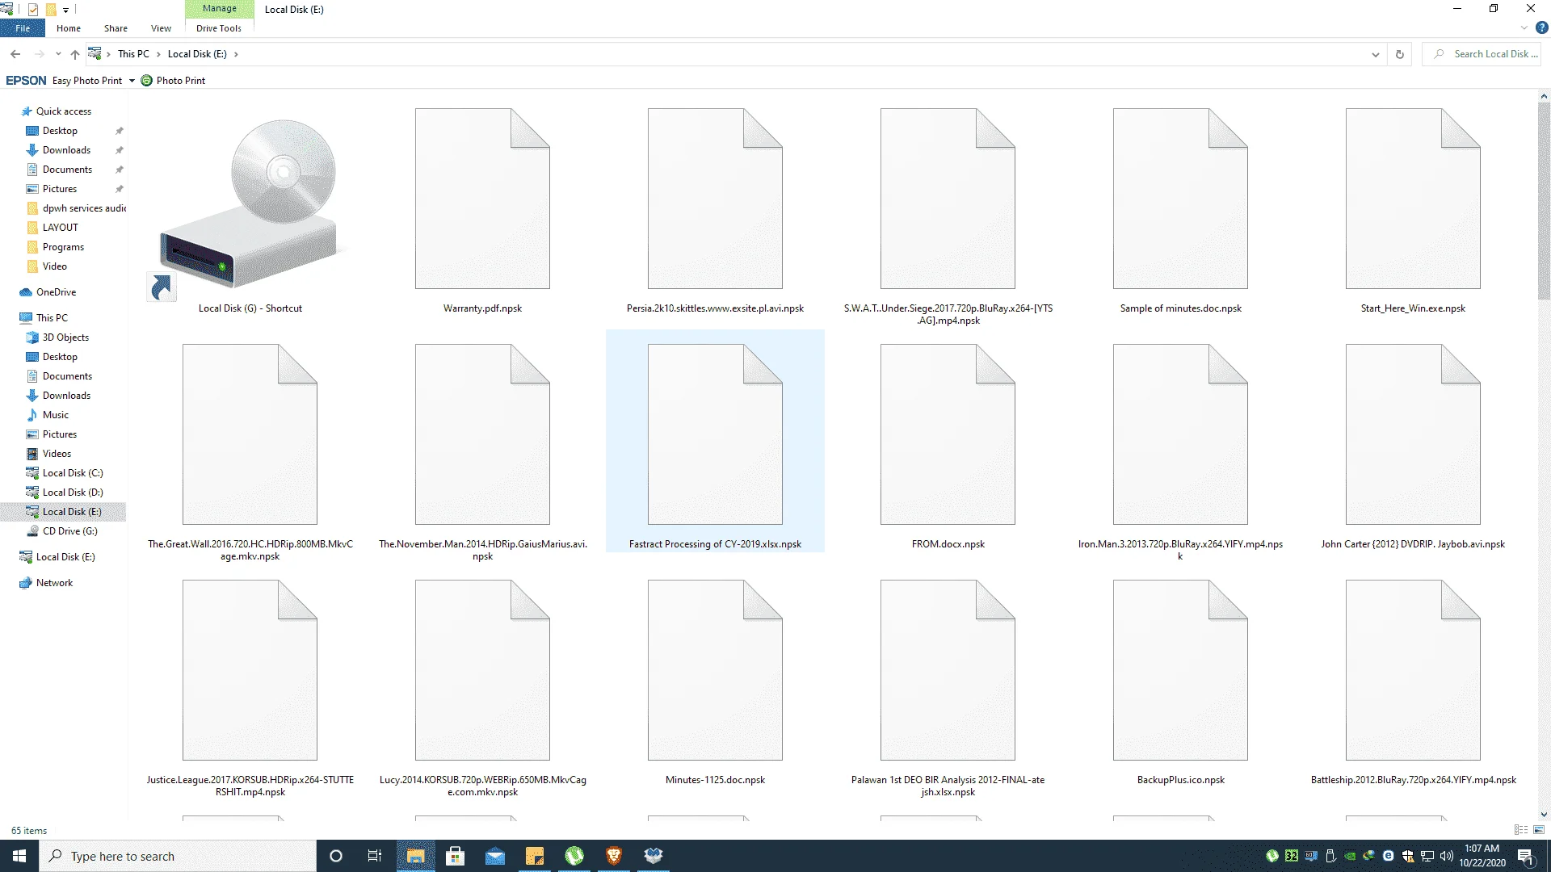The width and height of the screenshot is (1551, 872).
Task: Click the Search Local Disk field
Action: coord(1481,54)
